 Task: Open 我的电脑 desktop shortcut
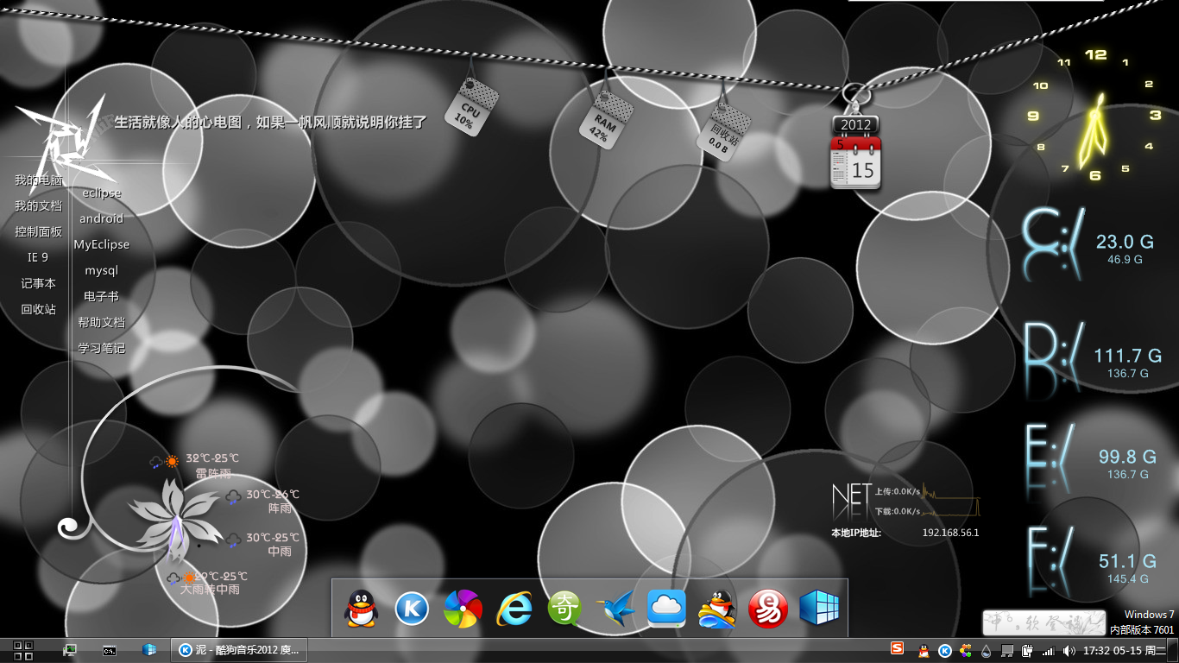coord(38,180)
